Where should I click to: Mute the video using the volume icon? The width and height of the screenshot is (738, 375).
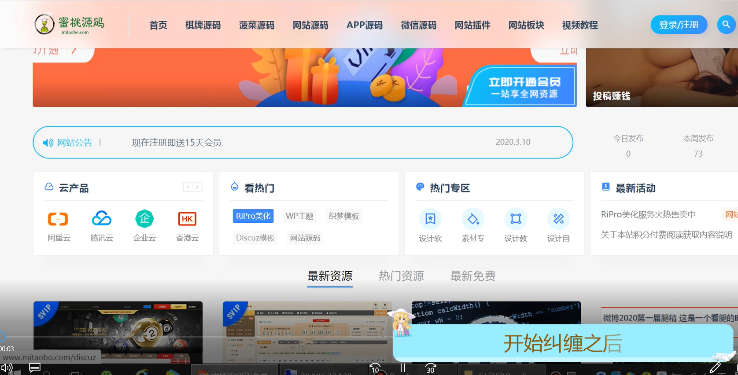tap(7, 368)
